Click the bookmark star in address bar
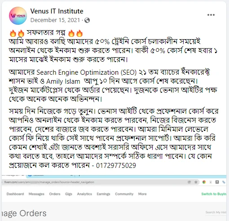The height and width of the screenshot is (221, 229). pos(196,182)
